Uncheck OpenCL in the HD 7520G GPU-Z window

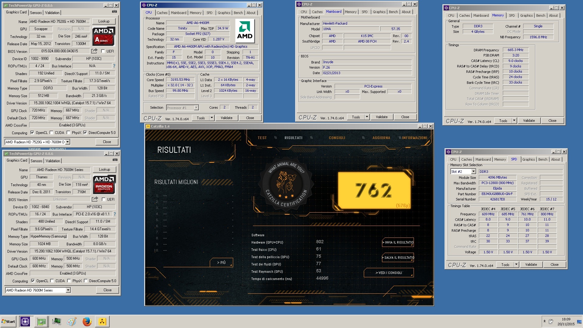32,132
